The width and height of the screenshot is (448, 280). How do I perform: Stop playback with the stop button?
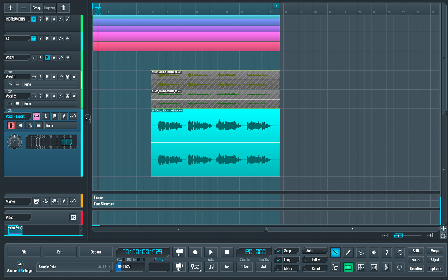pos(227,252)
